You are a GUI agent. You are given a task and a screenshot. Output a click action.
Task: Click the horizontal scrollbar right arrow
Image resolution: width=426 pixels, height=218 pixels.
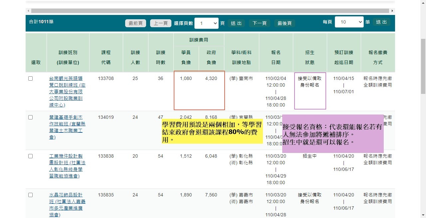pyautogui.click(x=392, y=11)
